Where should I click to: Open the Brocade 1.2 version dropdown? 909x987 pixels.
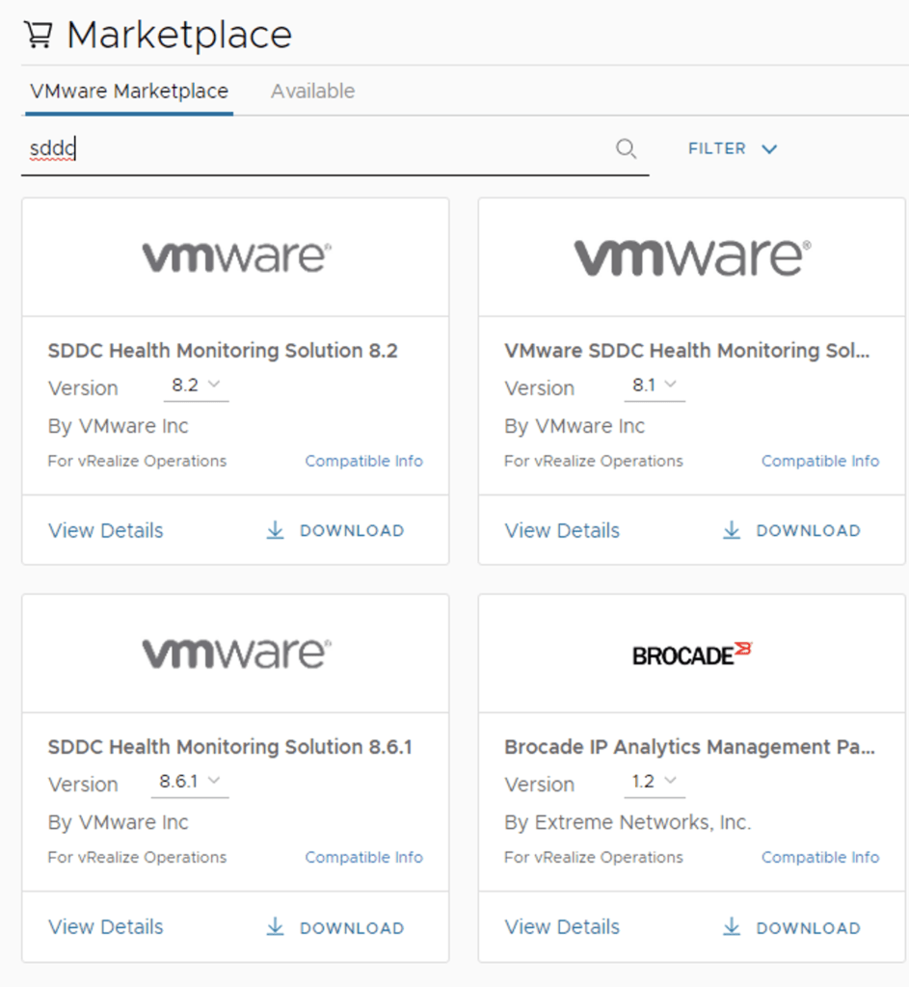point(654,782)
